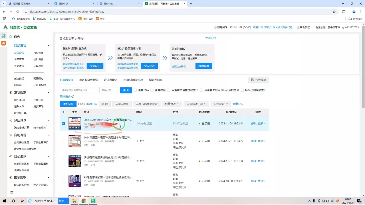Open the 批量修改 dropdown
The width and height of the screenshot is (365, 205).
(172, 104)
